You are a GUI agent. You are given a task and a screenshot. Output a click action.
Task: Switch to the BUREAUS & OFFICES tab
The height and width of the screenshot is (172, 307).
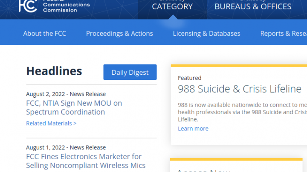pyautogui.click(x=253, y=6)
